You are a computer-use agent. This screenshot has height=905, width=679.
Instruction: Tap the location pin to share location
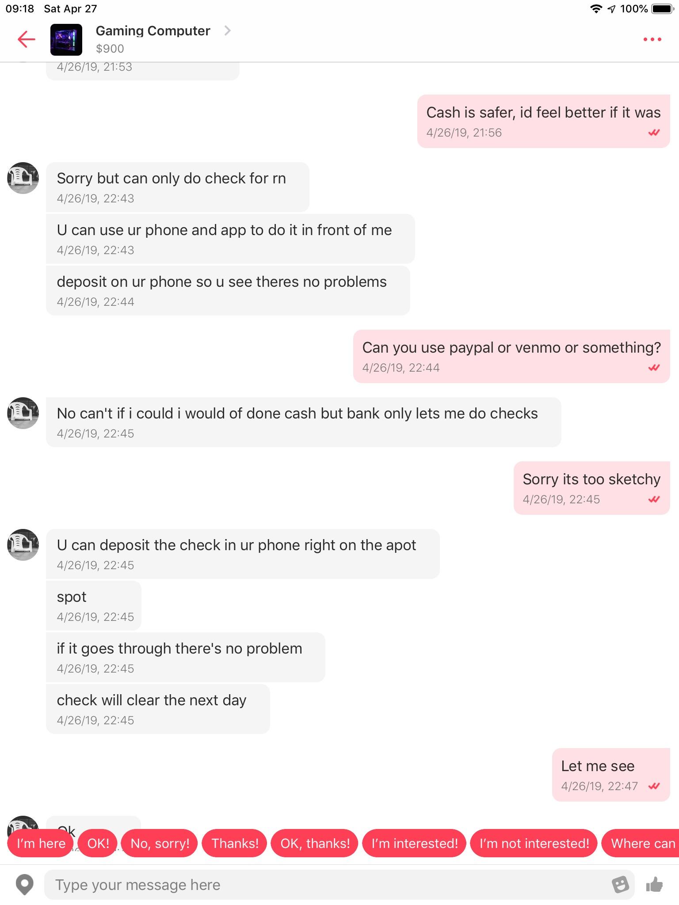[24, 885]
